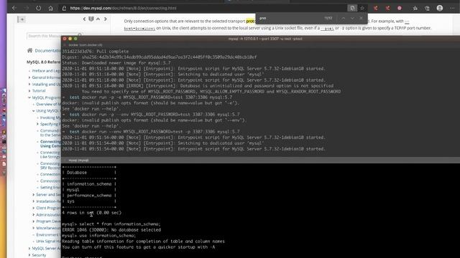Jump to next find-in-page match

tap(352, 18)
